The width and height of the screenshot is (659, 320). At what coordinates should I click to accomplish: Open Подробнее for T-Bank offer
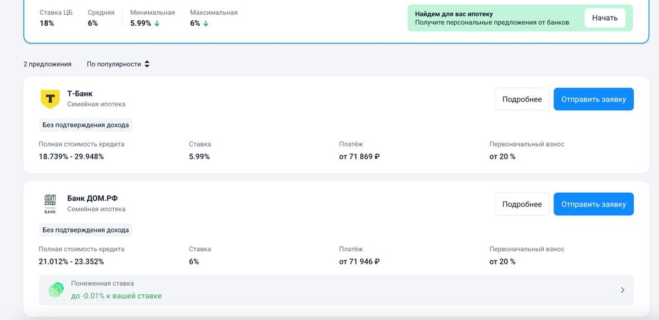click(x=522, y=99)
